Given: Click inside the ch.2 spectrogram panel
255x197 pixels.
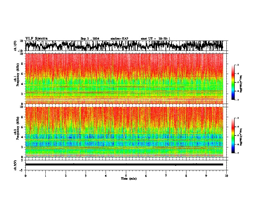Looking at the screenshot, I should (x=124, y=132).
